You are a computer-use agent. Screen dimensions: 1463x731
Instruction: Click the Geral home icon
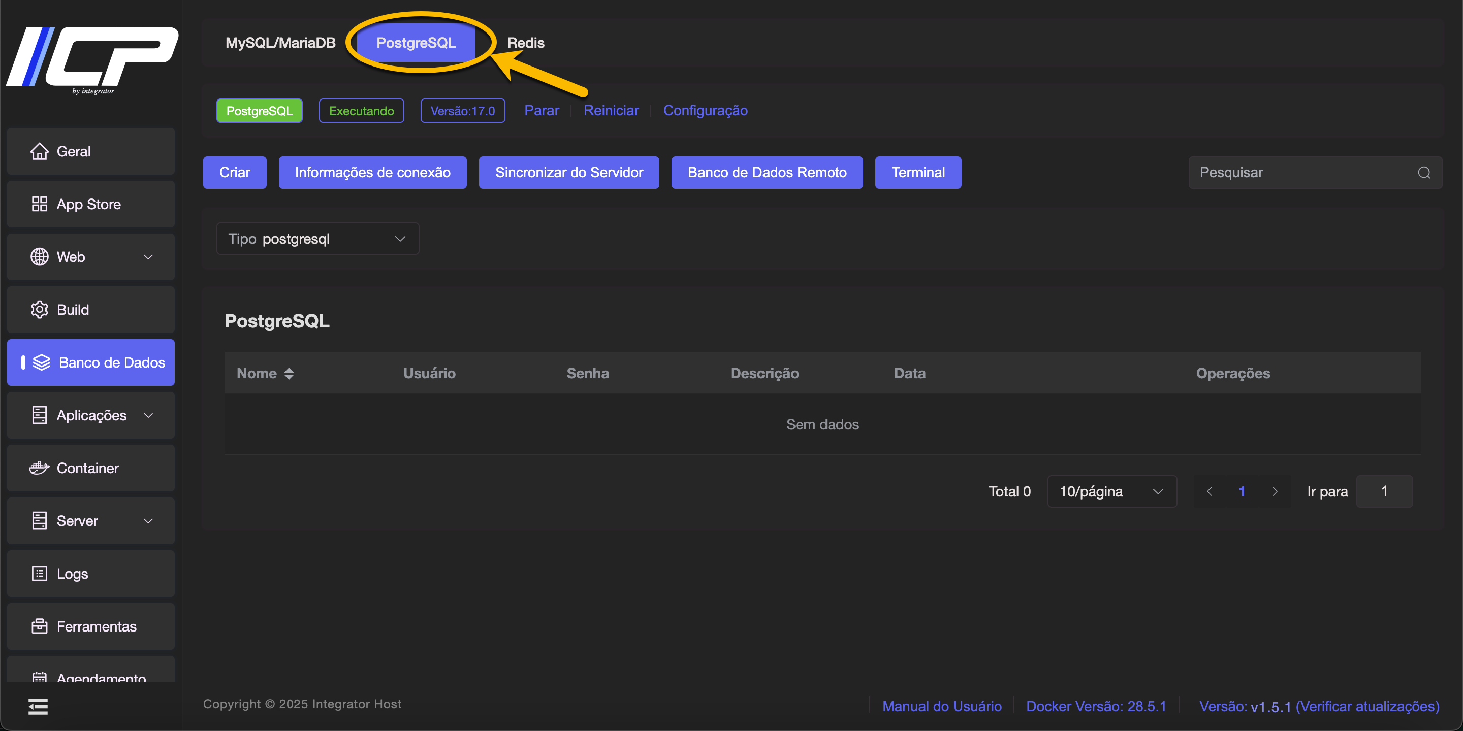[39, 151]
